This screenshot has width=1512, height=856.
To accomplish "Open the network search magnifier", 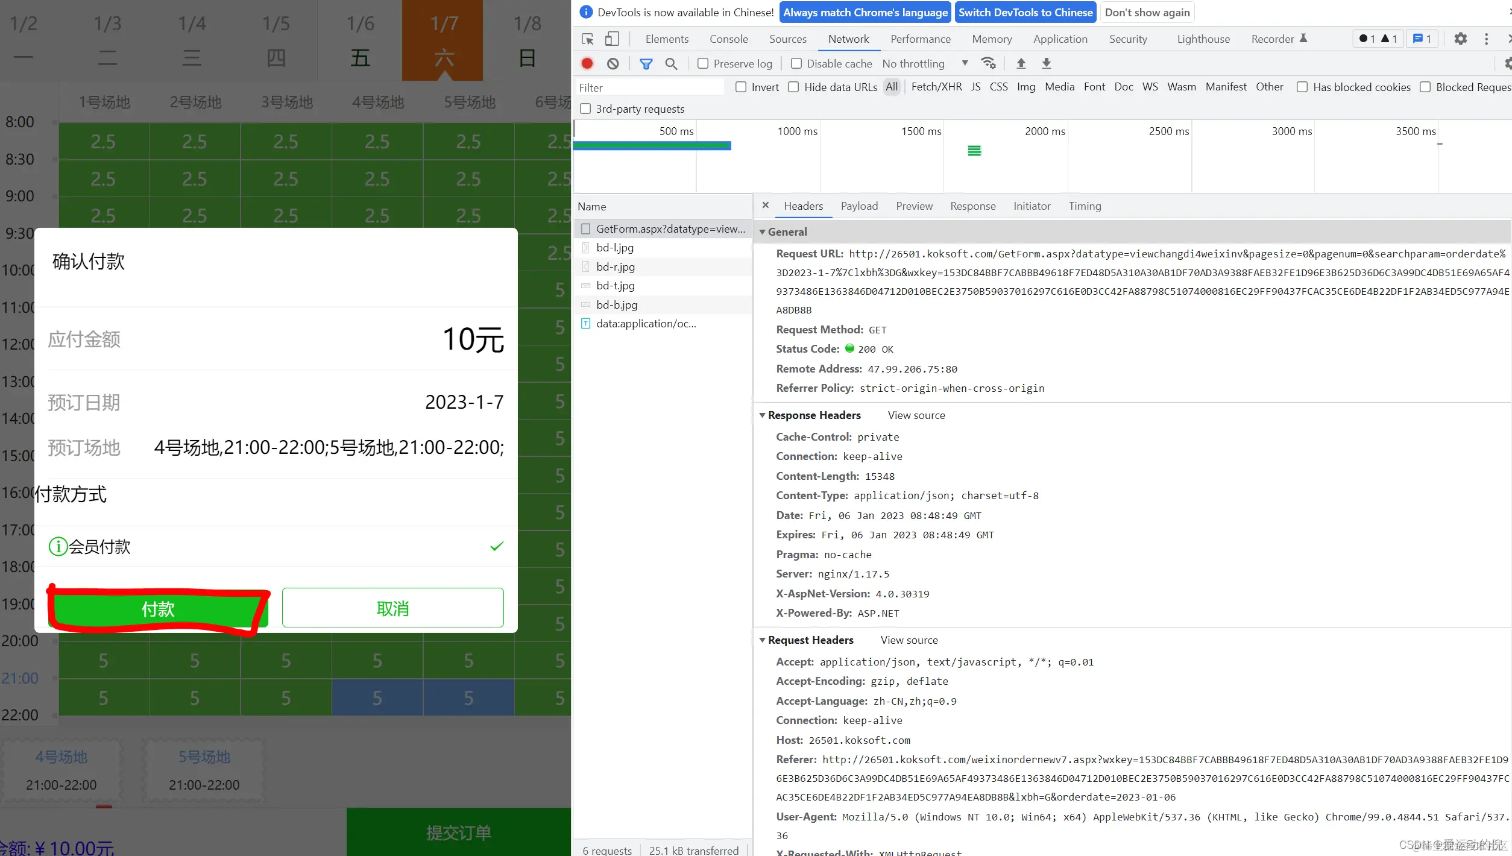I will 671,63.
